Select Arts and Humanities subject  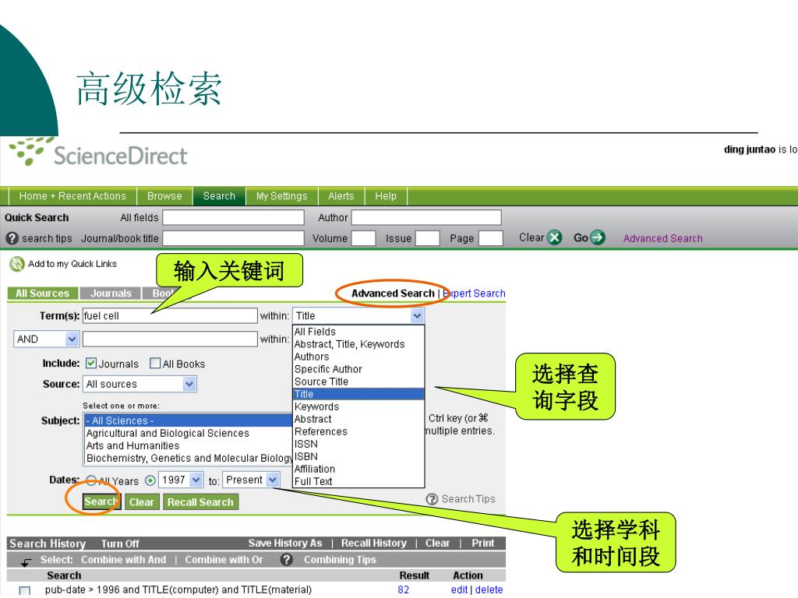coord(188,445)
